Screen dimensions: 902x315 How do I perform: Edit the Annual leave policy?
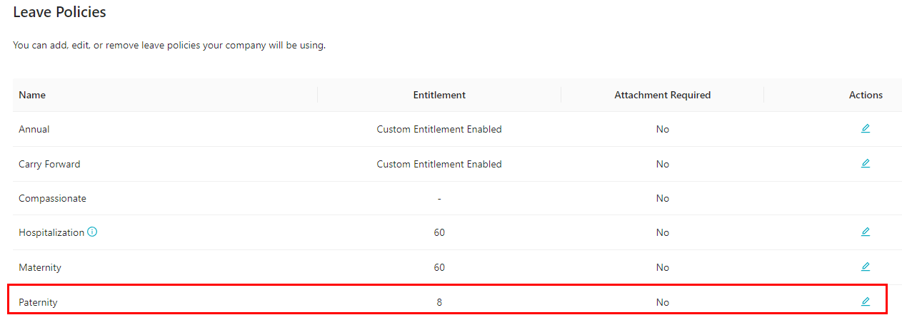(x=866, y=129)
